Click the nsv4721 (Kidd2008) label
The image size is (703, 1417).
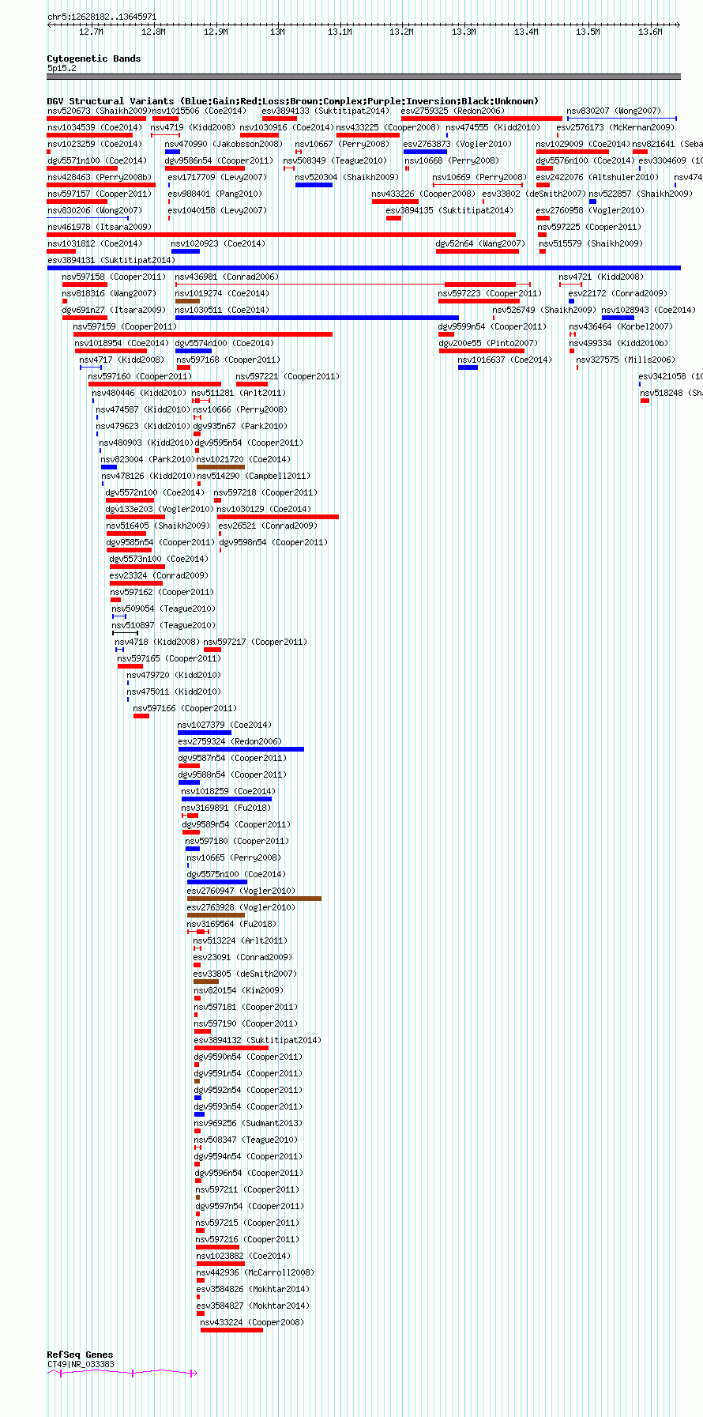click(x=601, y=277)
